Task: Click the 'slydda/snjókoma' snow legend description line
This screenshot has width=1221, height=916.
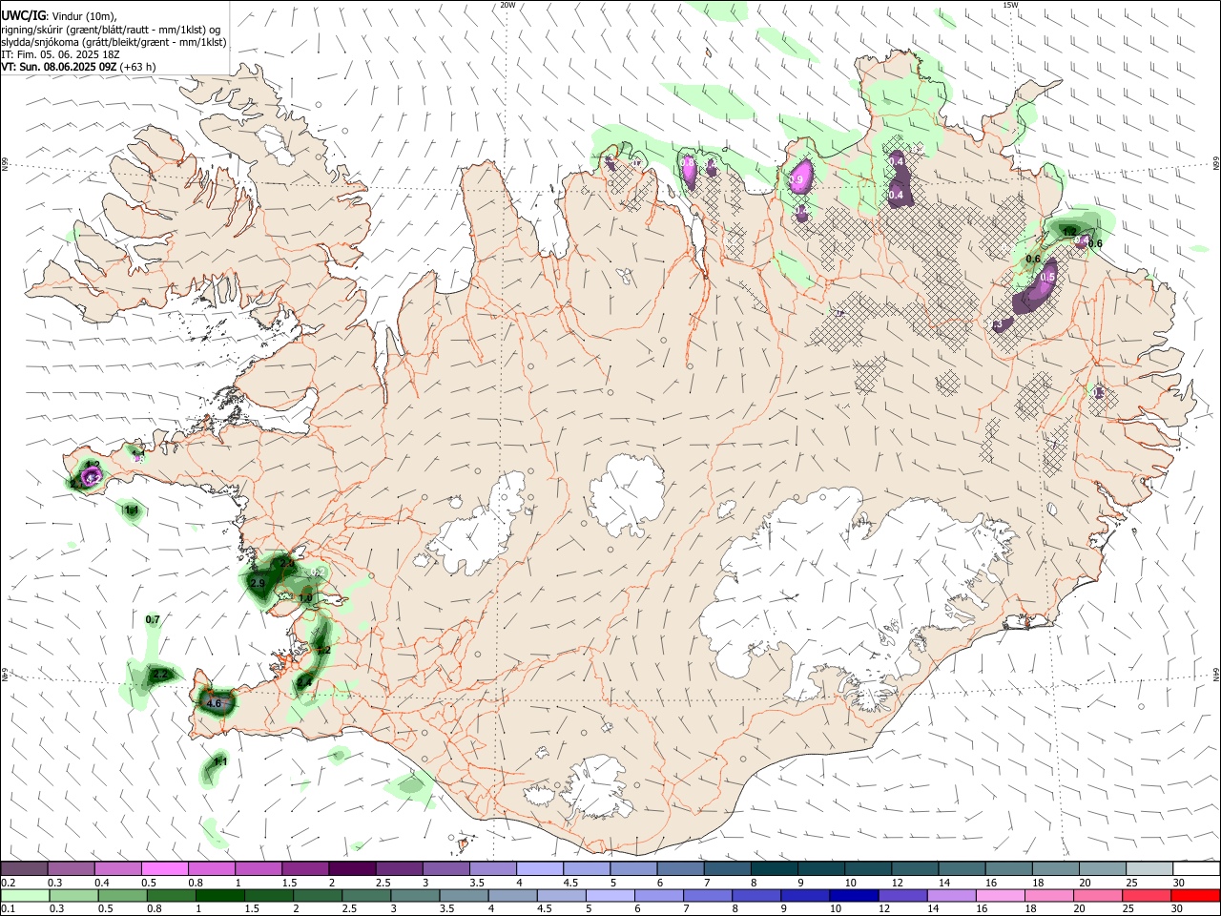Action: (114, 42)
